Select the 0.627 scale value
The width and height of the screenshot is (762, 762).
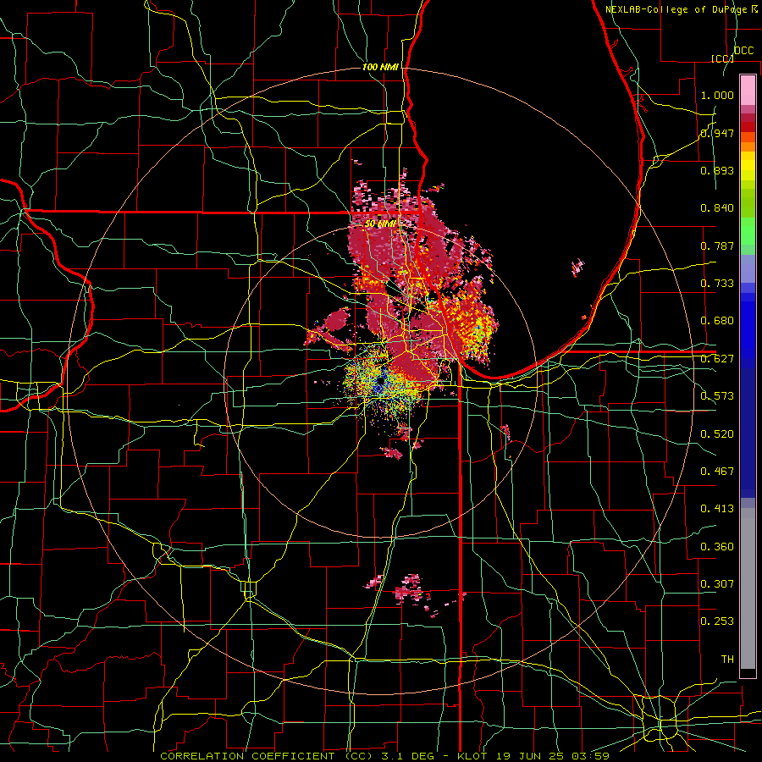coord(717,359)
